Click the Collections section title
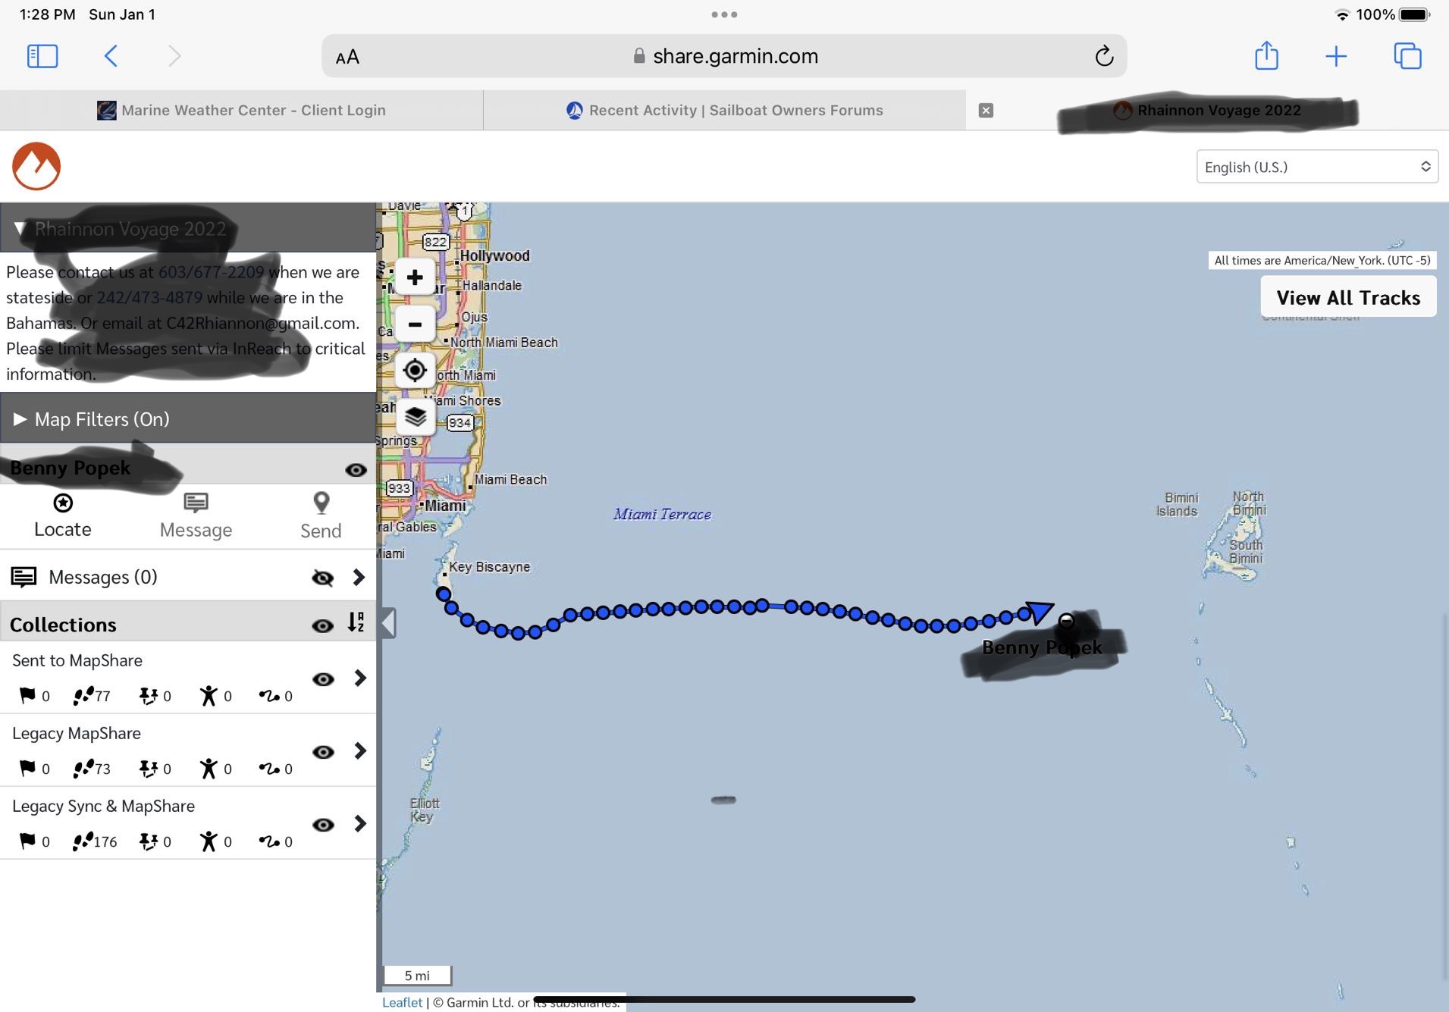 tap(63, 625)
